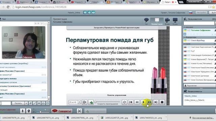Screen dimensions: 216x121
Task: Bookmark page with the star icon
Action: pos(214,7)
